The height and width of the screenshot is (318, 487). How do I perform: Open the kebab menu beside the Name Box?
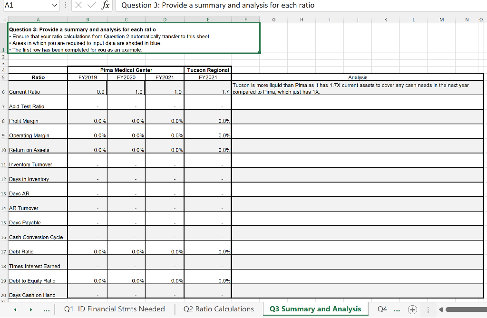[x=65, y=6]
